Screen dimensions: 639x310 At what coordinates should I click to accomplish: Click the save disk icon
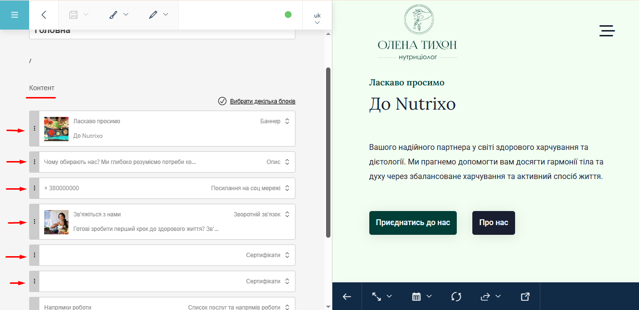tap(73, 15)
